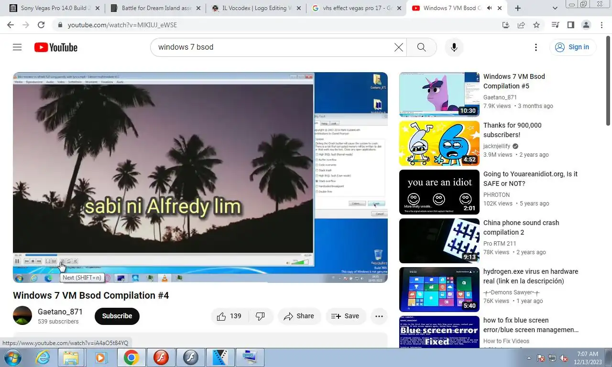Switch to vhs effect vegas pro 17 tab
Image resolution: width=612 pixels, height=367 pixels.
(x=356, y=8)
